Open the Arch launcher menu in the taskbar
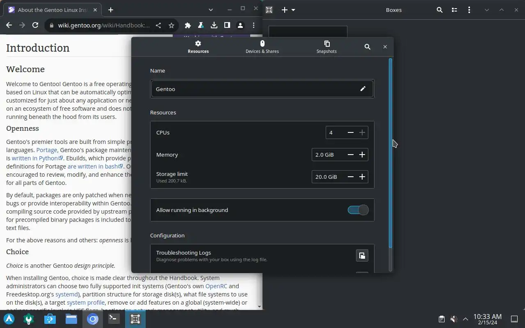 (9, 319)
